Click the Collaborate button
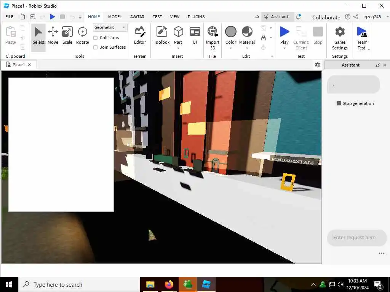390x292 pixels. [326, 17]
